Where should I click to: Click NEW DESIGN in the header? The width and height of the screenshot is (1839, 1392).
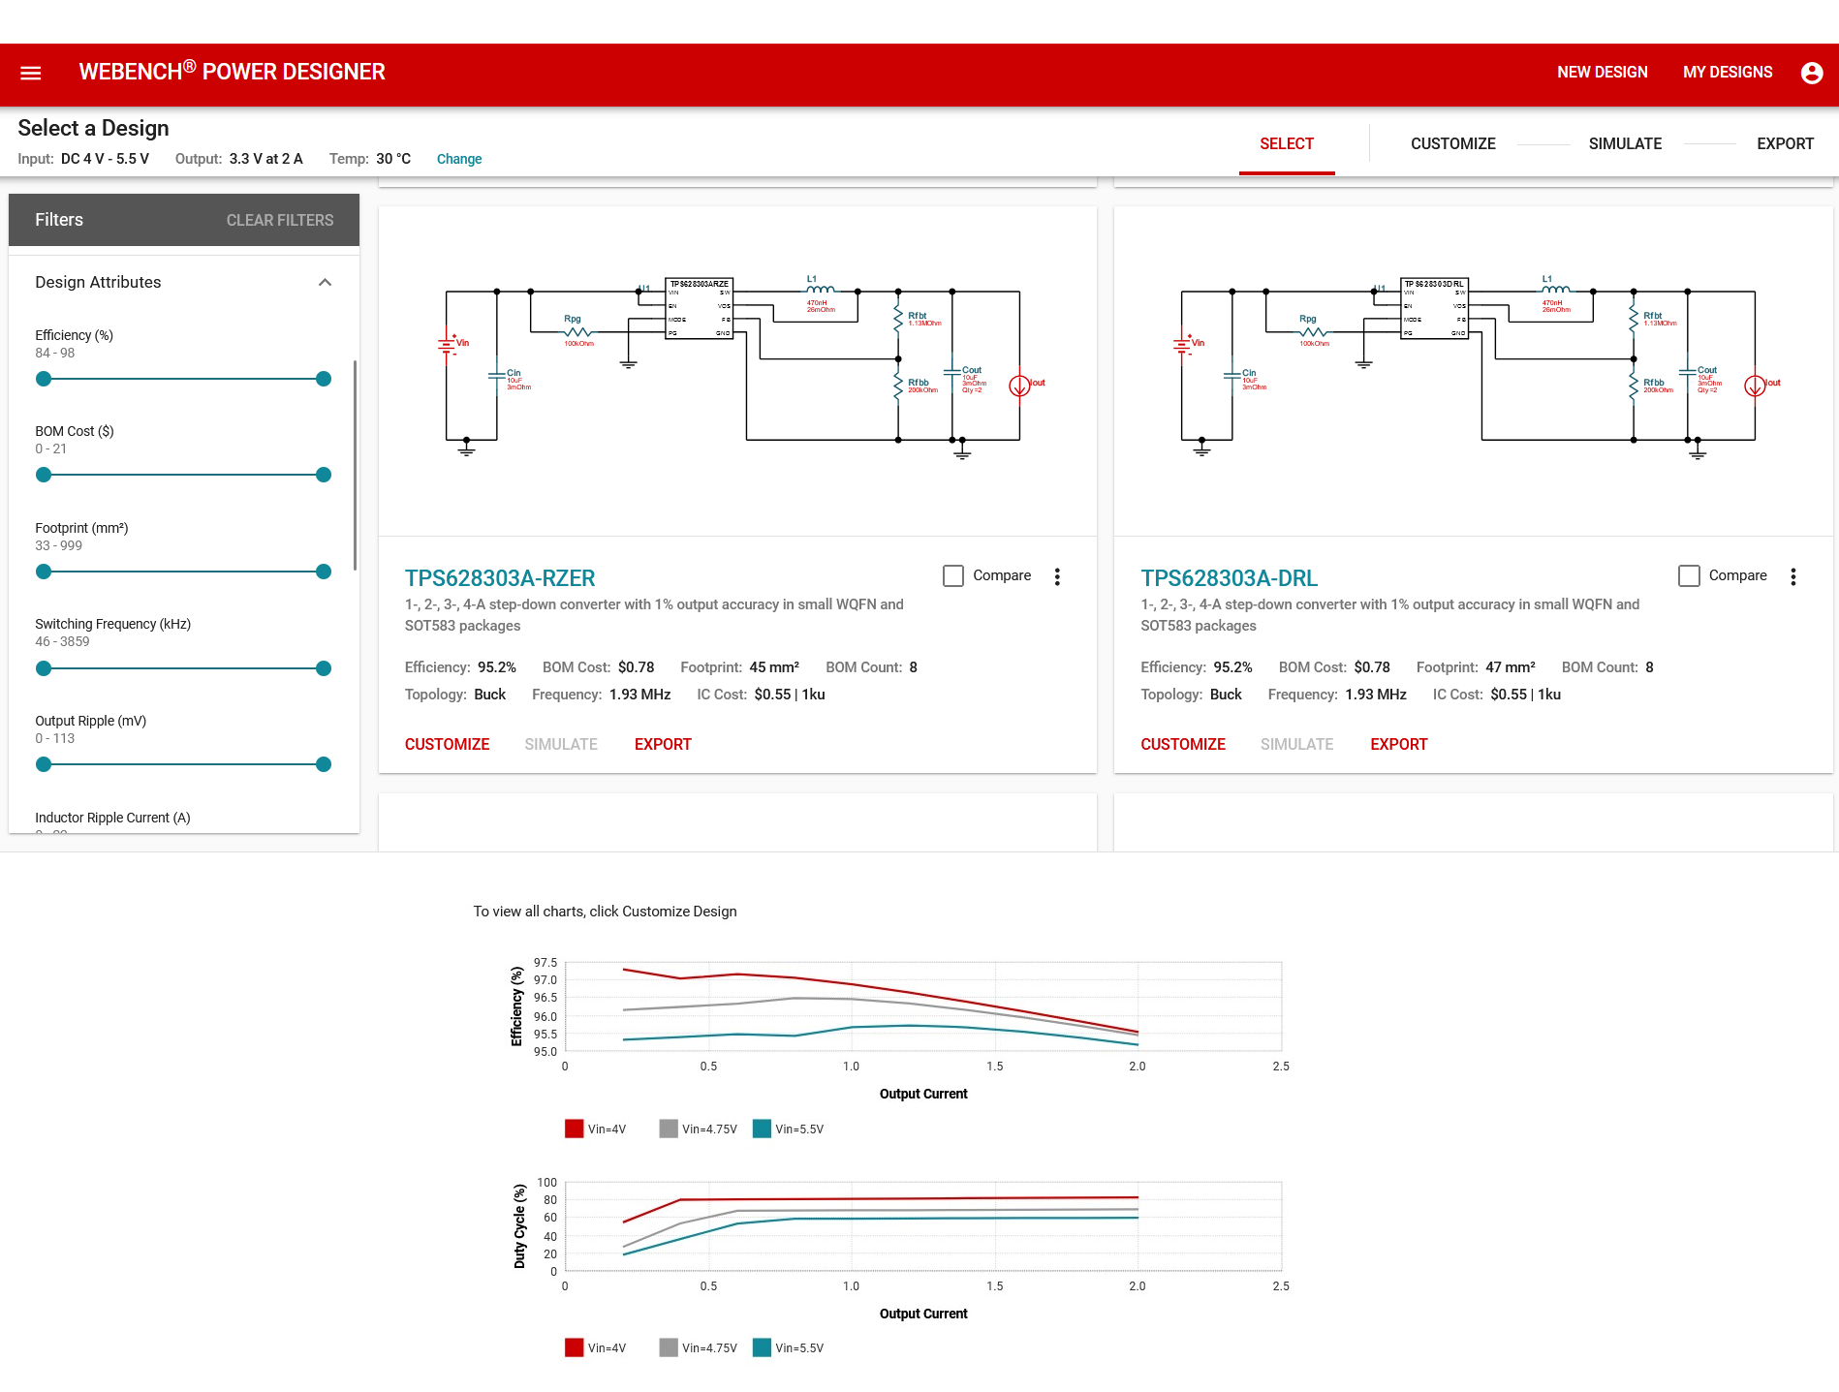pos(1602,72)
